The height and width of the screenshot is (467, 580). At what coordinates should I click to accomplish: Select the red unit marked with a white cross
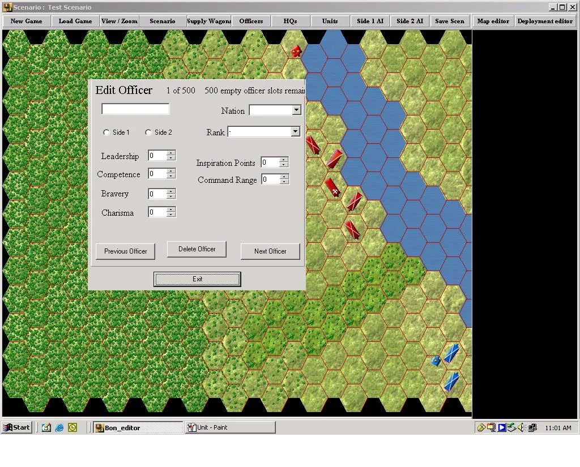(332, 187)
